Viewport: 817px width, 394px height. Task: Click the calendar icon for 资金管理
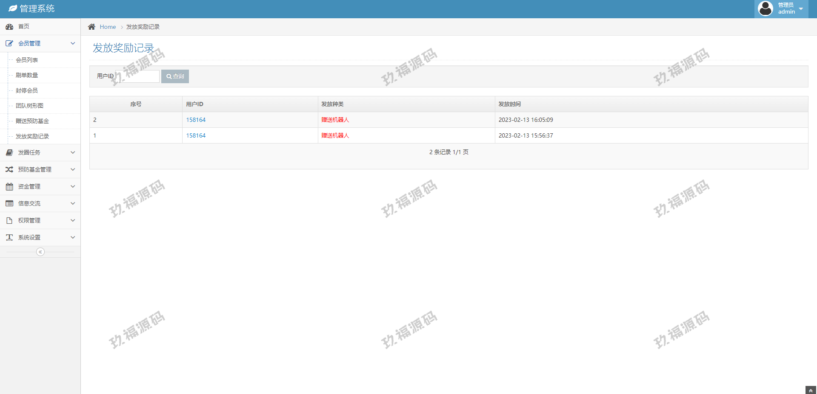coord(9,186)
